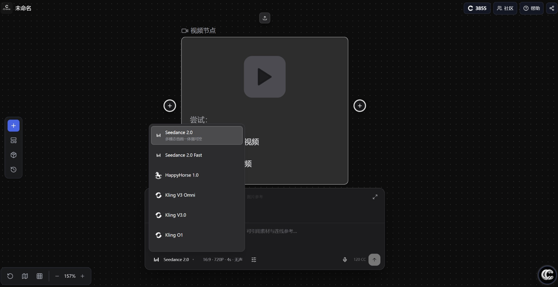
Task: Click the 157% zoom level
Action: pos(70,276)
